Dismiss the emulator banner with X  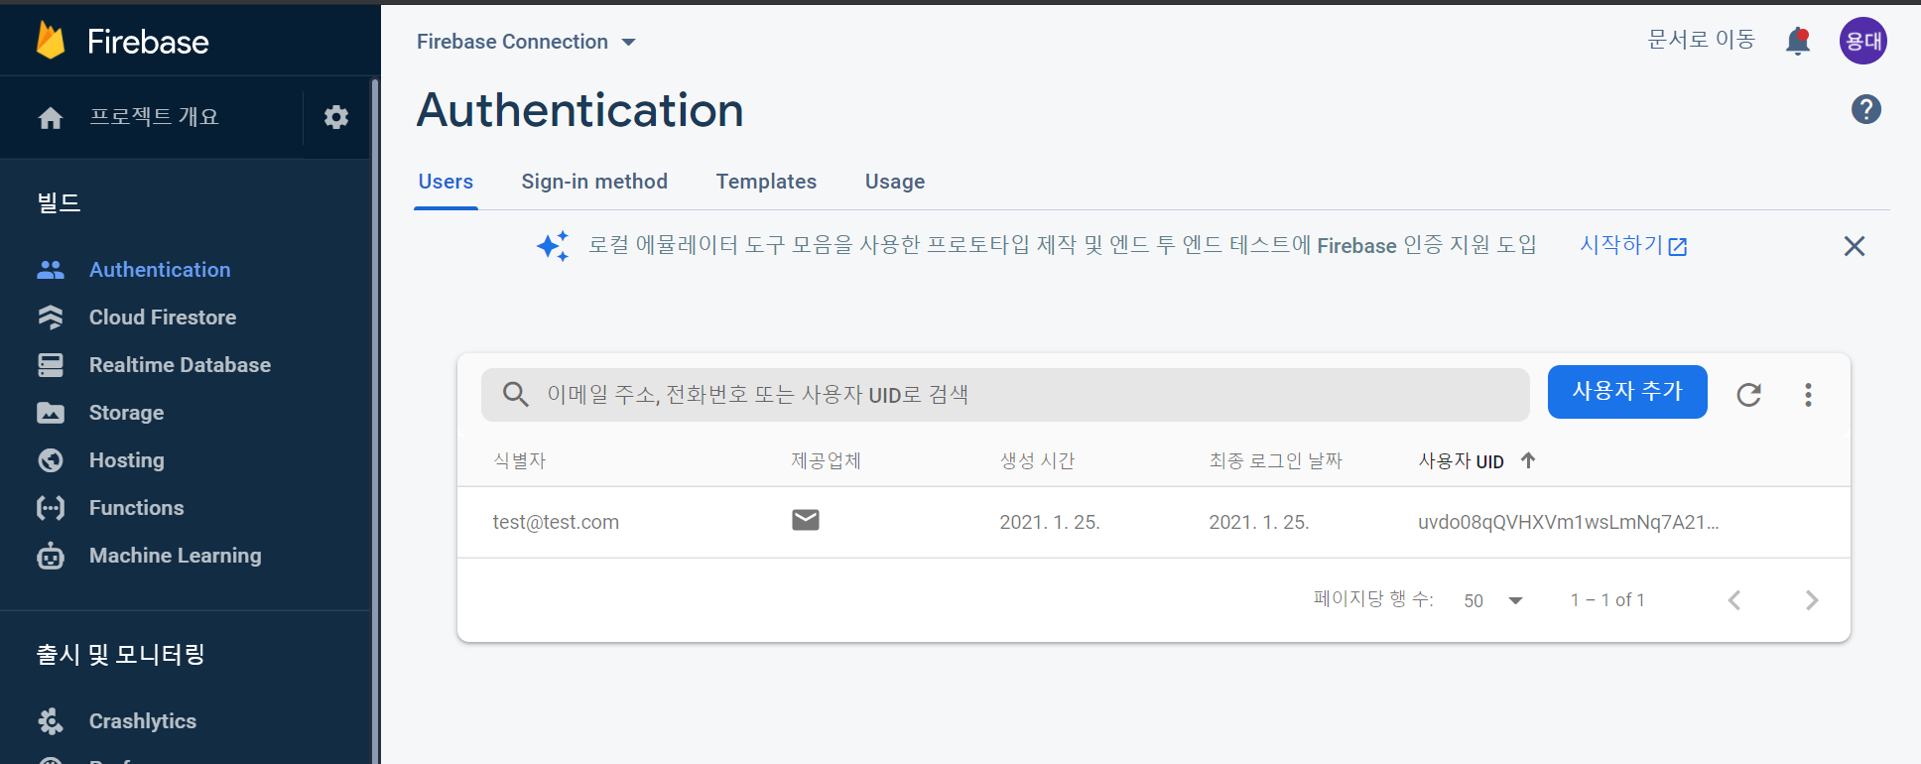coord(1855,246)
